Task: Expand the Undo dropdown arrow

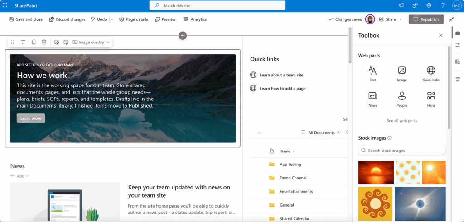Action: coord(112,19)
